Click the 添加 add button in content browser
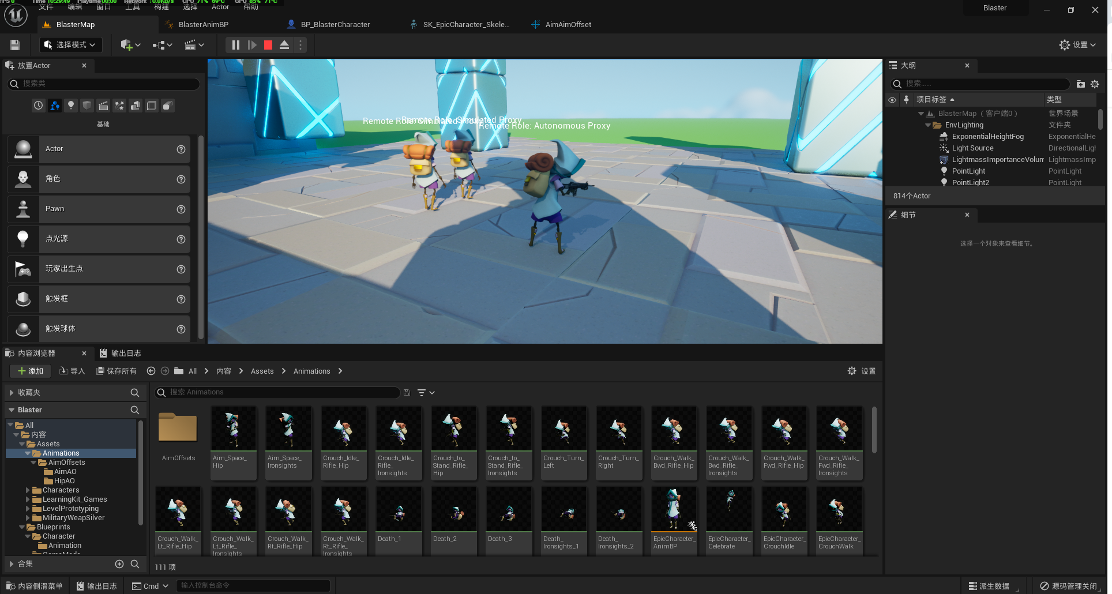 [x=30, y=371]
